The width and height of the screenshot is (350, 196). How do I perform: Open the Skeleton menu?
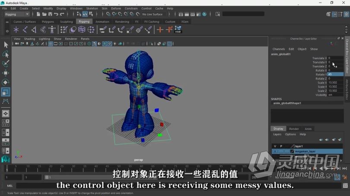point(92,9)
